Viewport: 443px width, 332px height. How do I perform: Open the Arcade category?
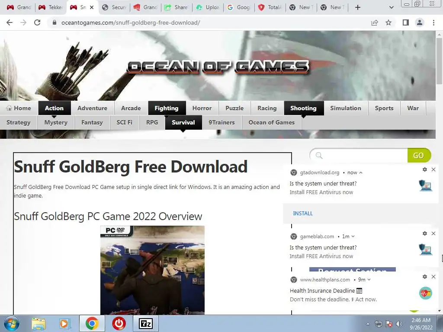click(x=131, y=108)
